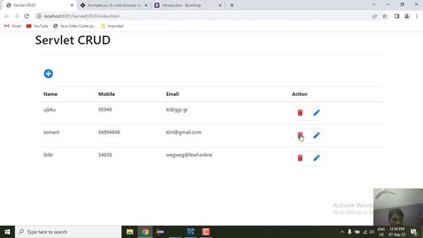Bookmark this page with the star icon
423x238 pixels.
tap(385, 16)
